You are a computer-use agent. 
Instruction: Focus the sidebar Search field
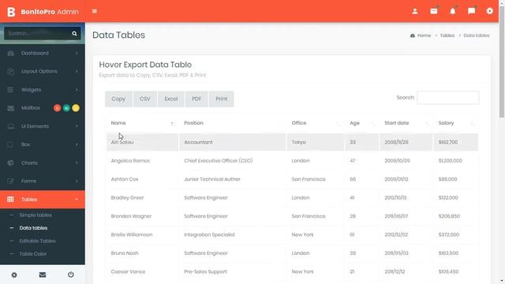[38, 33]
